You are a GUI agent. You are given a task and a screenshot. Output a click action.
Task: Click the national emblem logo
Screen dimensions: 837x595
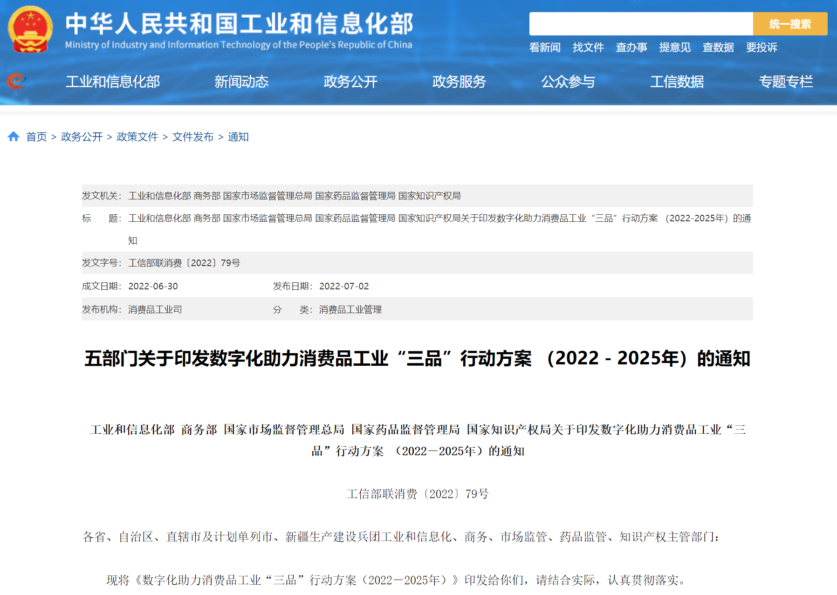[x=30, y=29]
